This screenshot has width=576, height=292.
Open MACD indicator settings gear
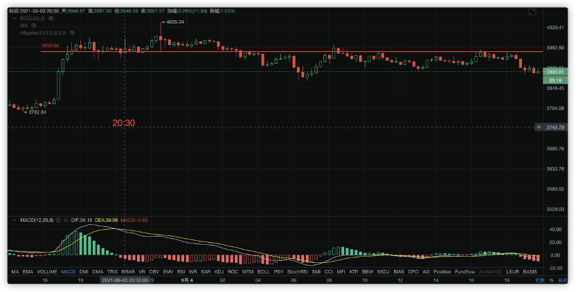pyautogui.click(x=58, y=220)
